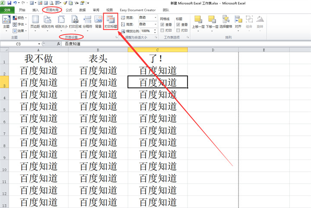Select cell C1 containing 了！
The height and width of the screenshot is (208, 311).
point(158,58)
